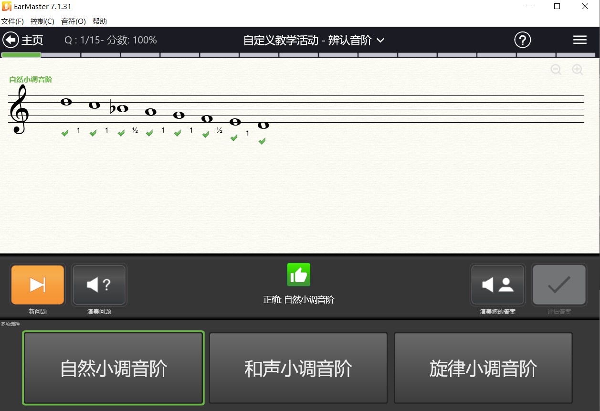Re-select the 自然小调音阶 answer choice

[x=113, y=368]
